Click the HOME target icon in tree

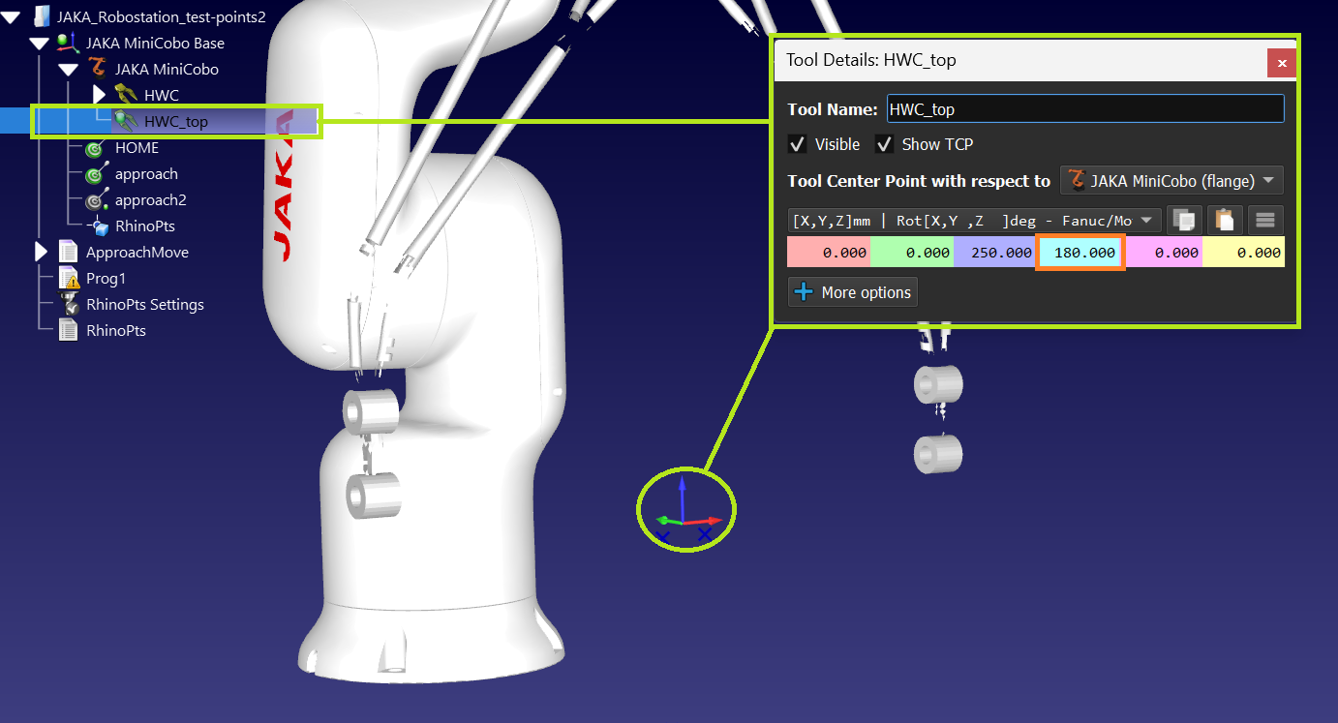point(95,148)
